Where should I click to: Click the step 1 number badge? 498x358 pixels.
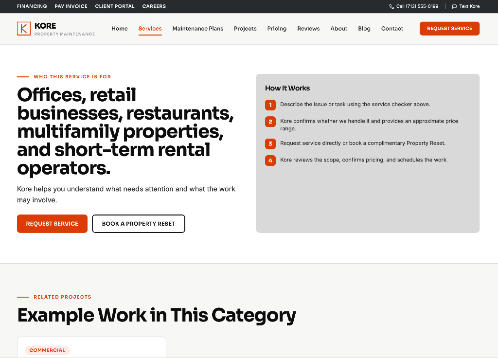(270, 105)
